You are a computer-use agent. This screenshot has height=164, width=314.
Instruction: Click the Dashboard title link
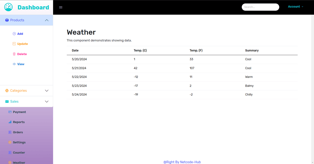click(33, 8)
